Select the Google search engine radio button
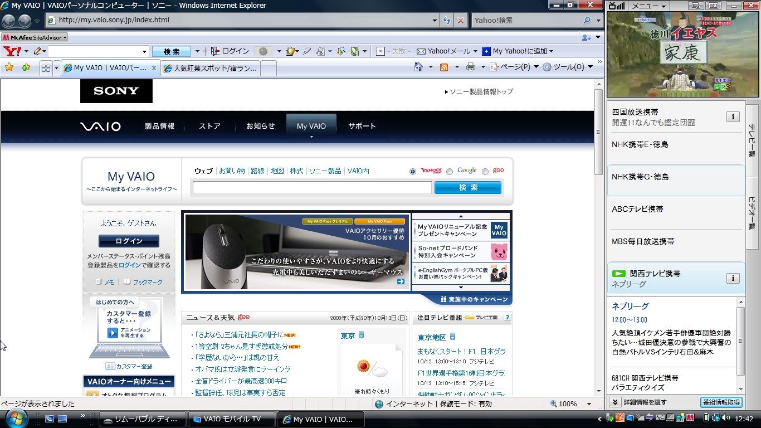 click(450, 172)
